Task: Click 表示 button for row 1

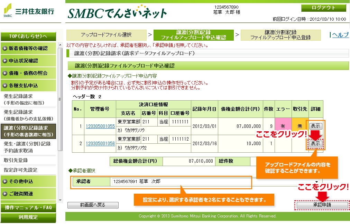Action: pos(316,126)
